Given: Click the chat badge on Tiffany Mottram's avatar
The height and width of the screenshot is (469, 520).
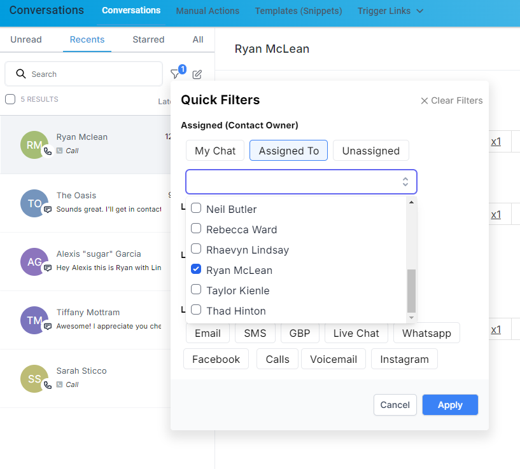Looking at the screenshot, I should pos(48,327).
